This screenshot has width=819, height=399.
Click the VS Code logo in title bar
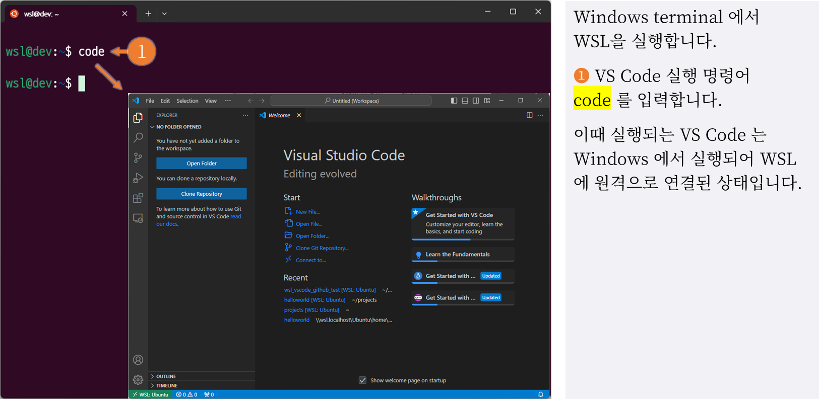136,101
